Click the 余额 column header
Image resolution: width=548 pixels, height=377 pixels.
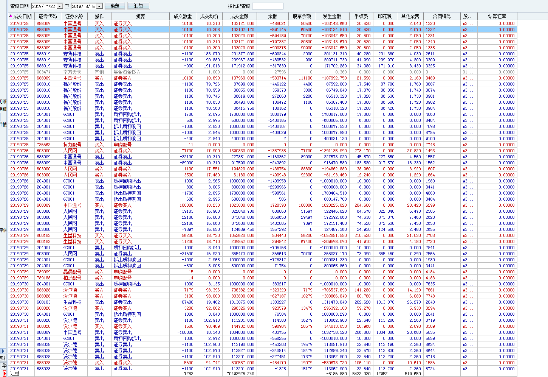click(272, 16)
